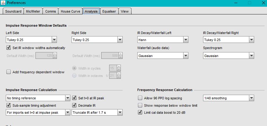Open the Spectrogram window dropdown

[228, 56]
